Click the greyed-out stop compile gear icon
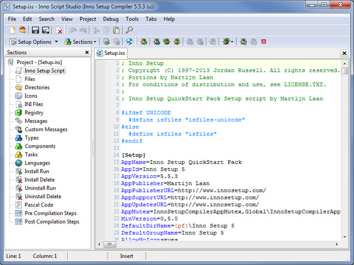The image size is (354, 265). (117, 42)
